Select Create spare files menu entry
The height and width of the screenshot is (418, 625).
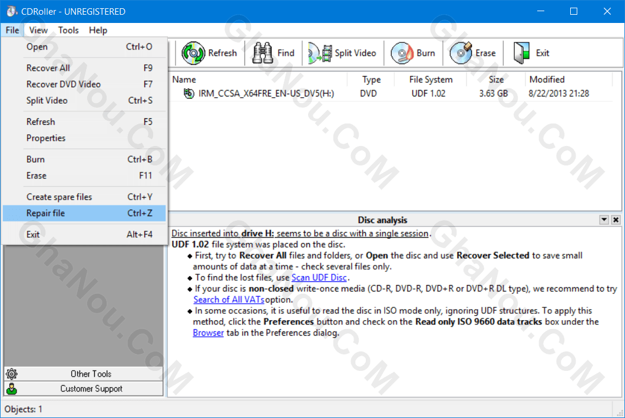(x=84, y=197)
